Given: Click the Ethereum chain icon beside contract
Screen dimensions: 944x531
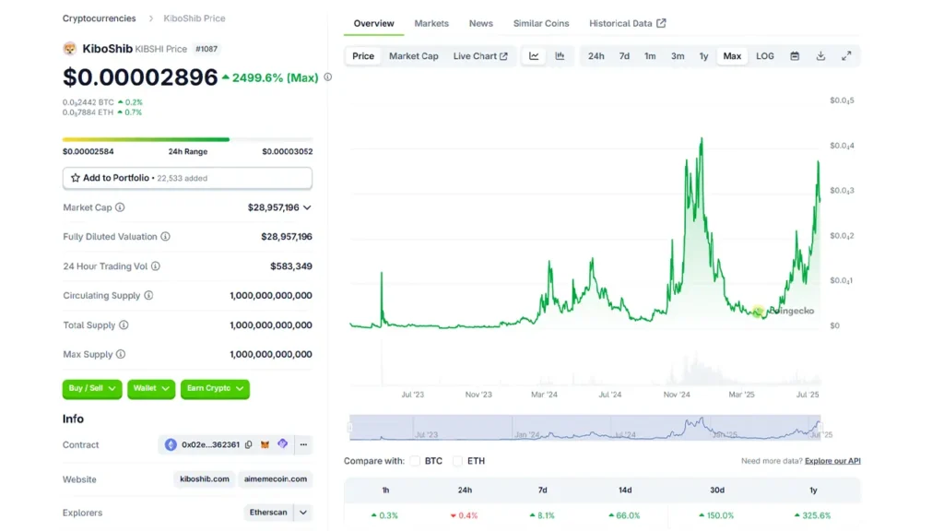Looking at the screenshot, I should pos(171,445).
